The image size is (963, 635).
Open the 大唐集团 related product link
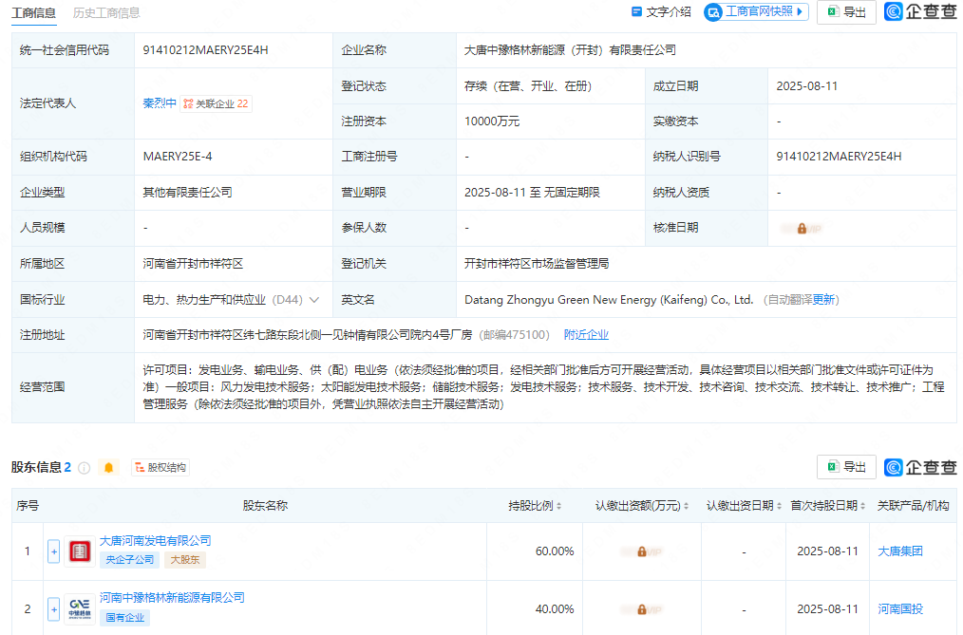click(898, 551)
